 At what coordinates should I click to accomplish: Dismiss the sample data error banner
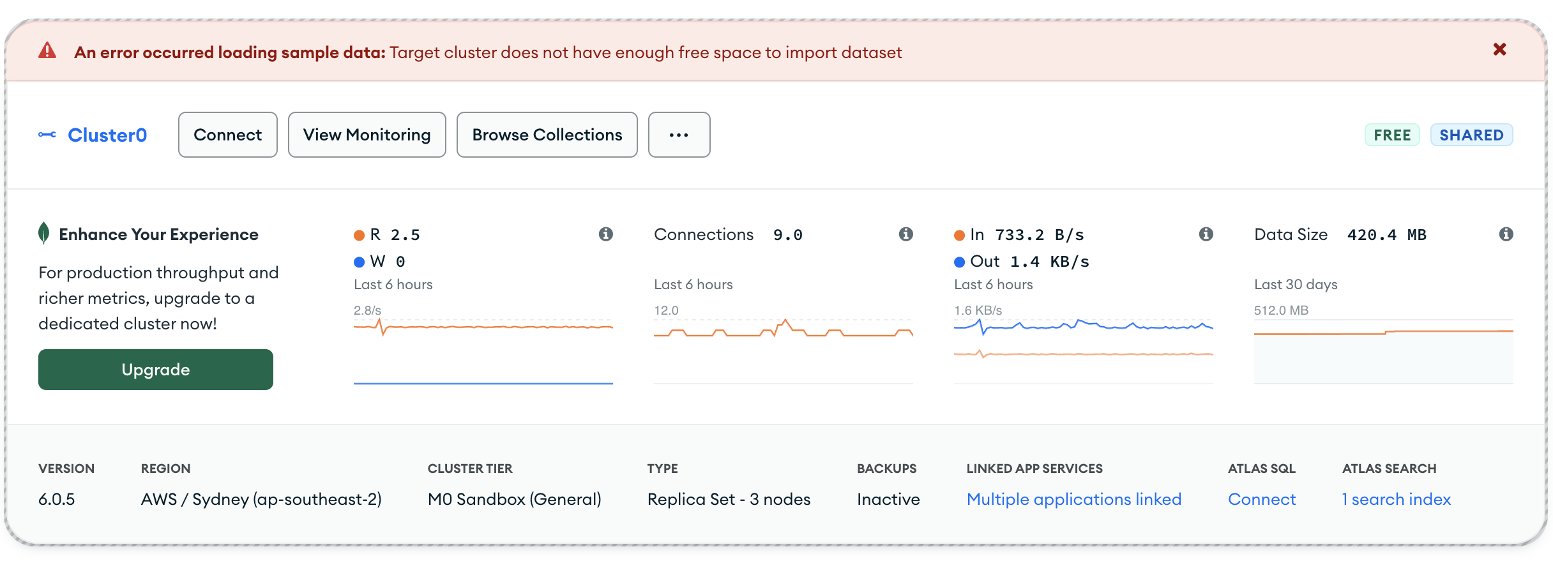pos(1499,50)
